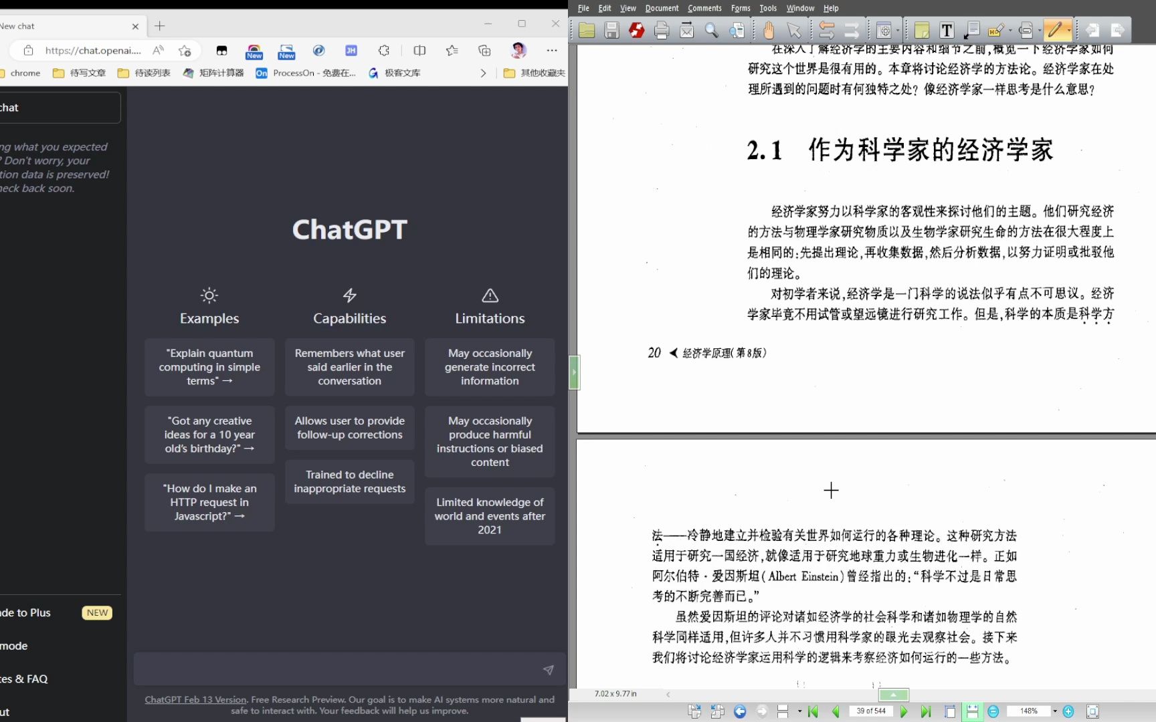The width and height of the screenshot is (1156, 722).
Task: Choose the callout text box tool
Action: [x=971, y=30]
